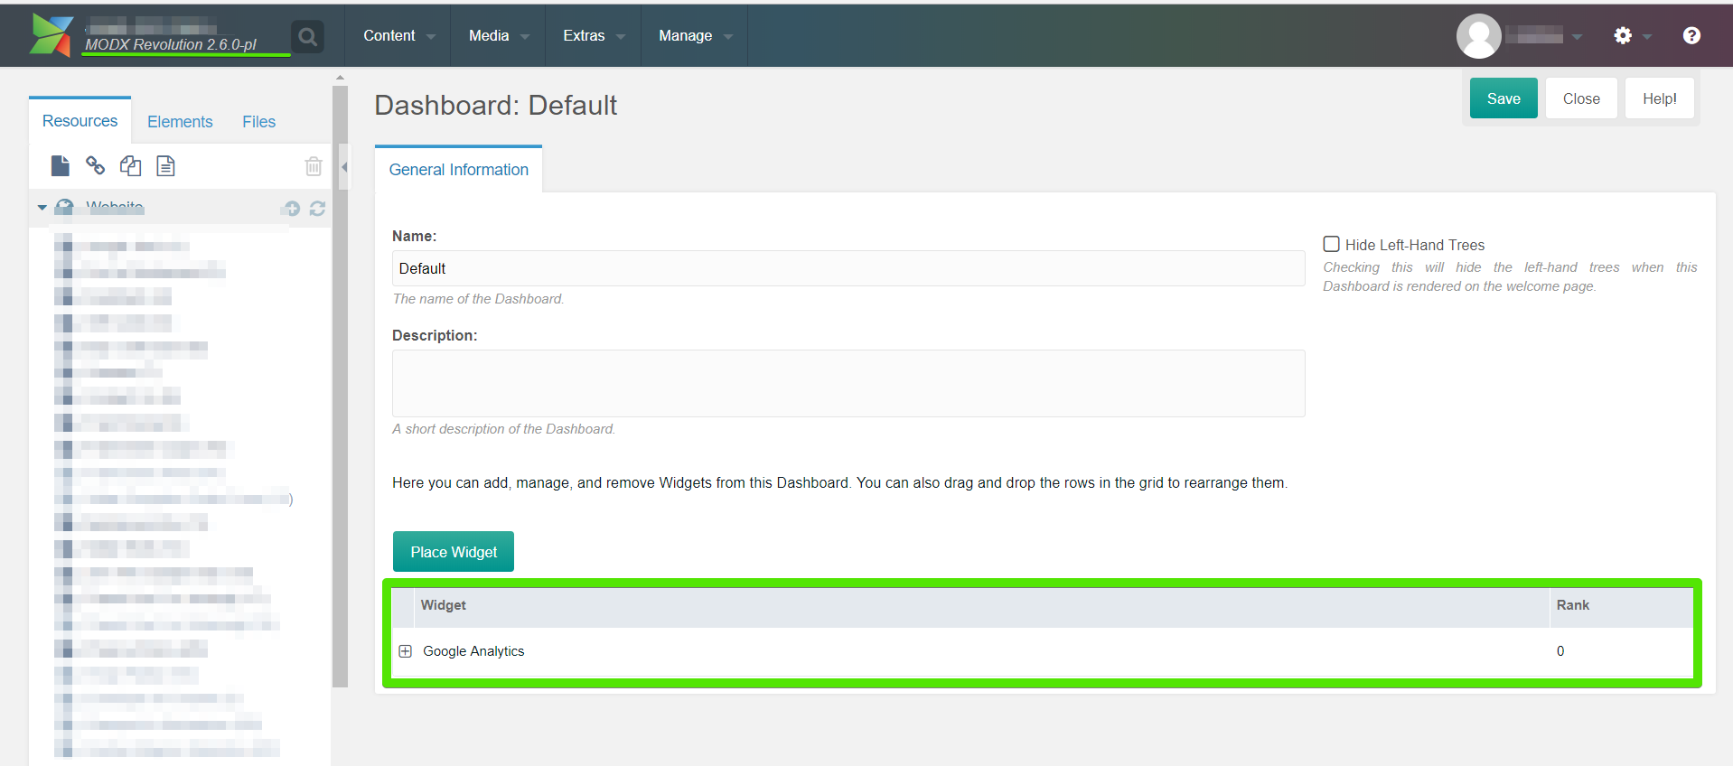Screen dimensions: 1733x766
Task: Click the plus icon beside Website context
Action: click(x=291, y=209)
